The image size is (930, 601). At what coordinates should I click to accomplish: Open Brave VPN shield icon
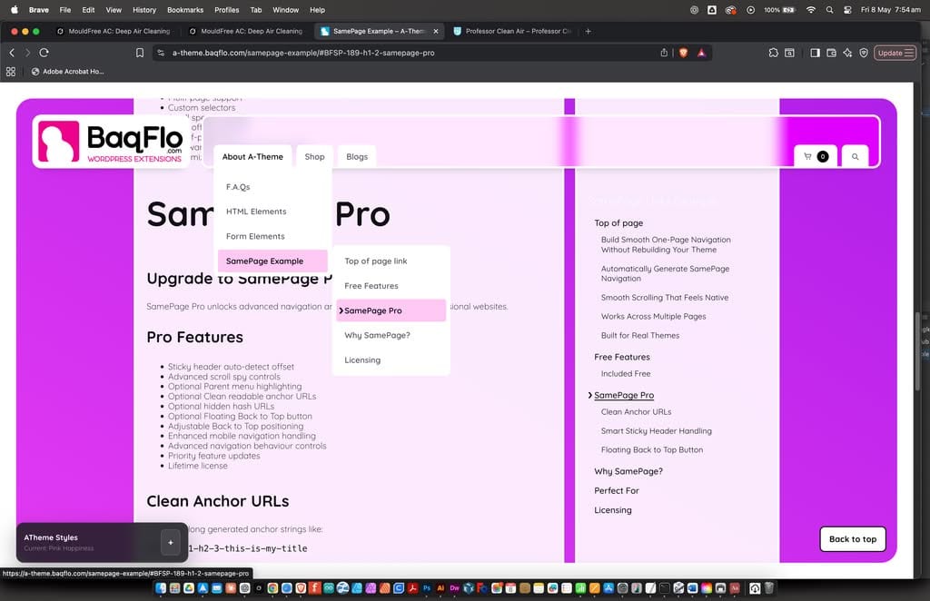[x=864, y=53]
